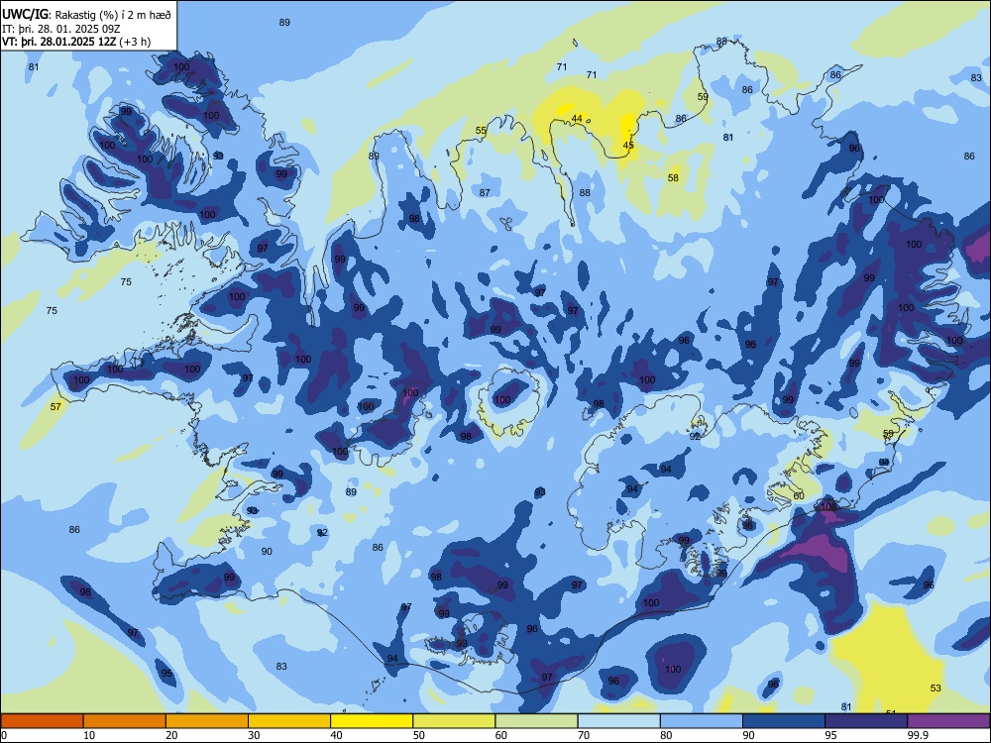Click the "99.9" legend scale label

918,735
